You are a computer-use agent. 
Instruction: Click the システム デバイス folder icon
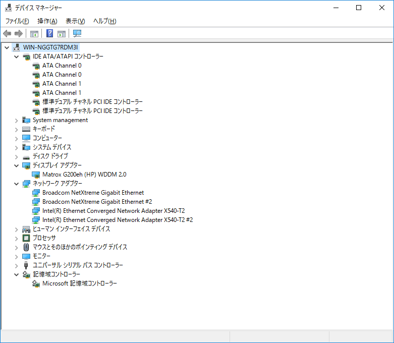26,147
